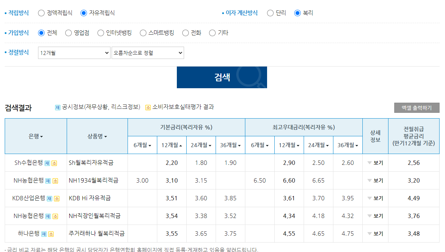
Task: Click the 2.20 base rate cell
Action: pos(172,163)
